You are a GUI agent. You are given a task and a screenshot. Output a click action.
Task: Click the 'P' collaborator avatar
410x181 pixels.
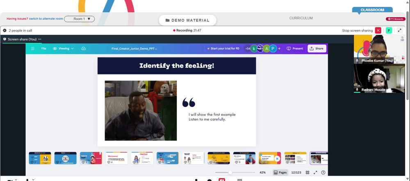(273, 48)
